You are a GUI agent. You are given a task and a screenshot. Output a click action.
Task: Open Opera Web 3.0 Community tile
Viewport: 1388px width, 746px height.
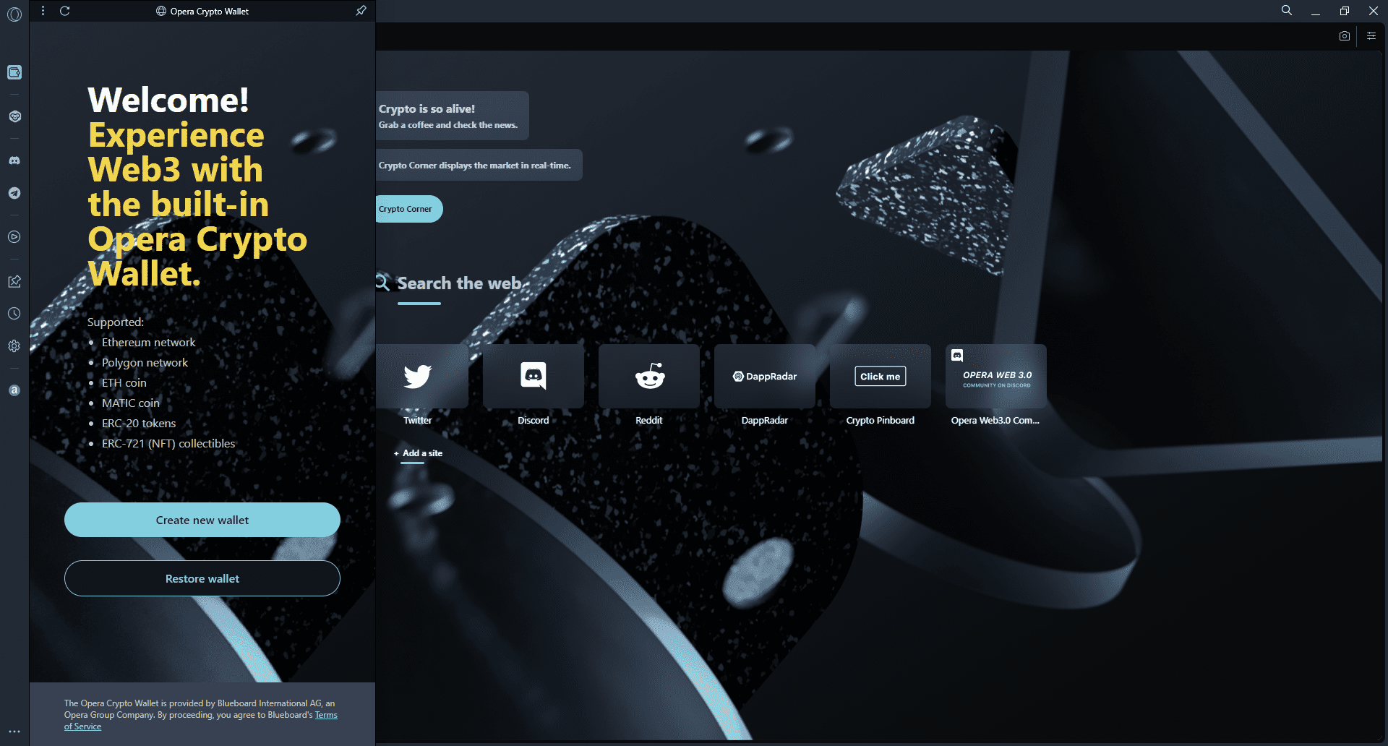click(x=996, y=377)
